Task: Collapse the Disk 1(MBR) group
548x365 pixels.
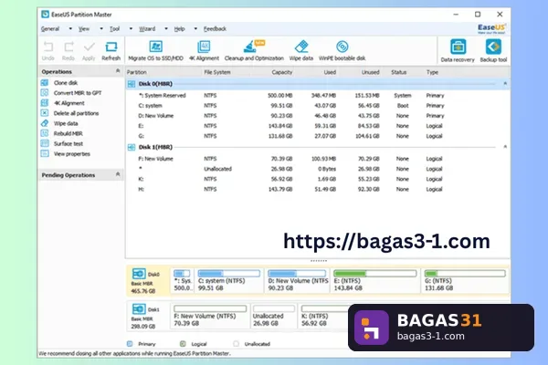Action: 505,147
